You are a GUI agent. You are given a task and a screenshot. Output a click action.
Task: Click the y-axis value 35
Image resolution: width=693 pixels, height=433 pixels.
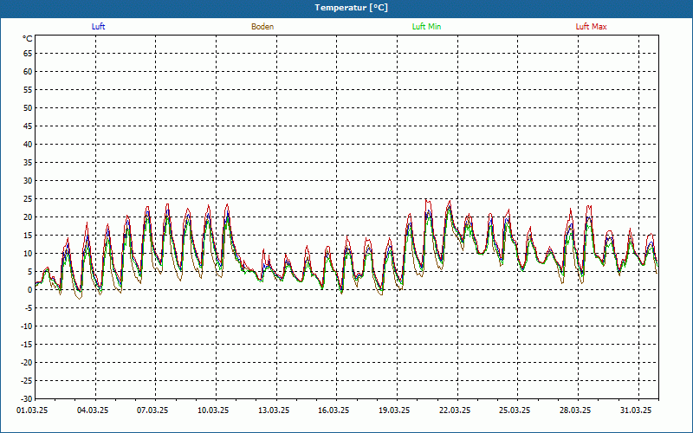[x=28, y=163]
